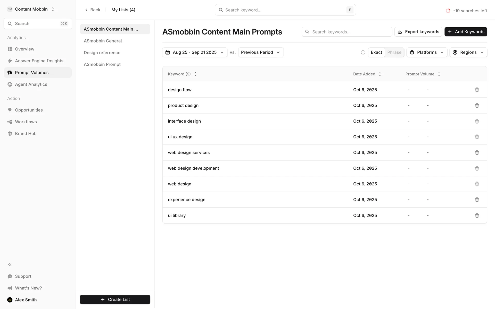The height and width of the screenshot is (309, 495).
Task: Open Brand Hub
Action: coord(26,134)
